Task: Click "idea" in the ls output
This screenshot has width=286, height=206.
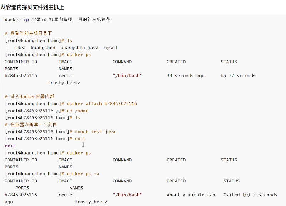Action: click(20, 48)
